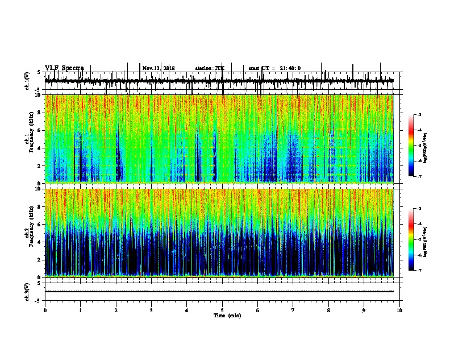This screenshot has height=348, width=450.
Task: Click the "-7" label on ch.1 color scale
Action: [419, 176]
